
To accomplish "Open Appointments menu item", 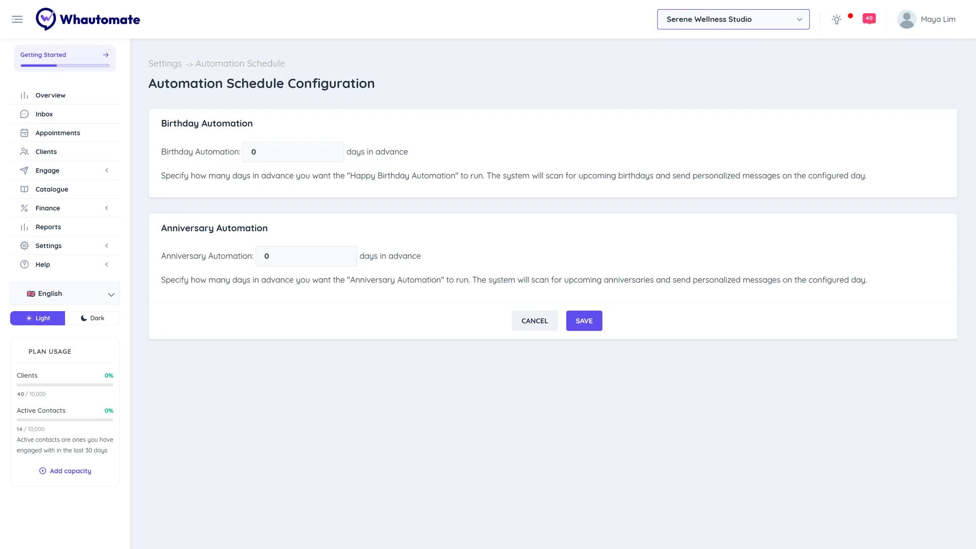I will pyautogui.click(x=65, y=133).
